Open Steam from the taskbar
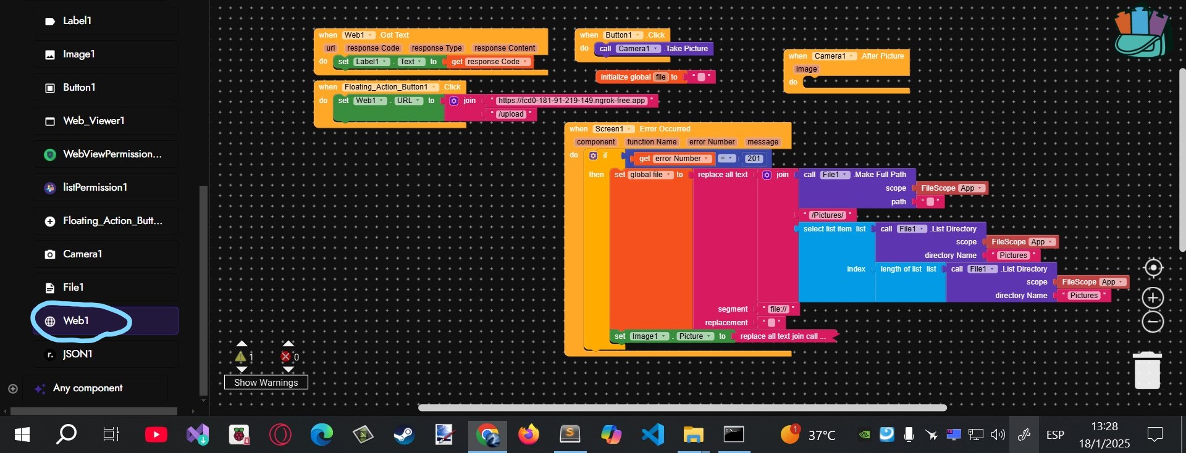This screenshot has width=1186, height=453. [x=404, y=436]
